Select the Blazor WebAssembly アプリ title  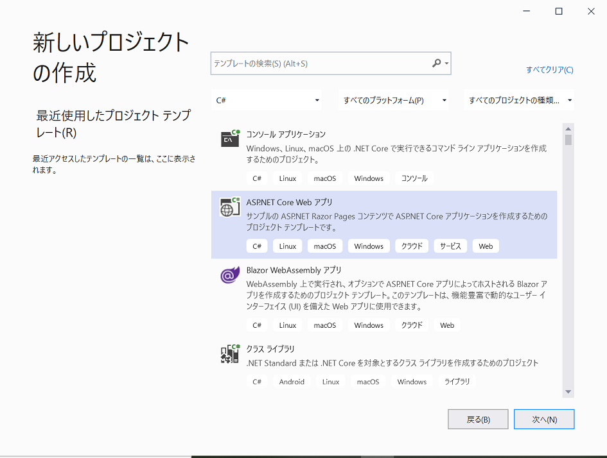click(294, 270)
